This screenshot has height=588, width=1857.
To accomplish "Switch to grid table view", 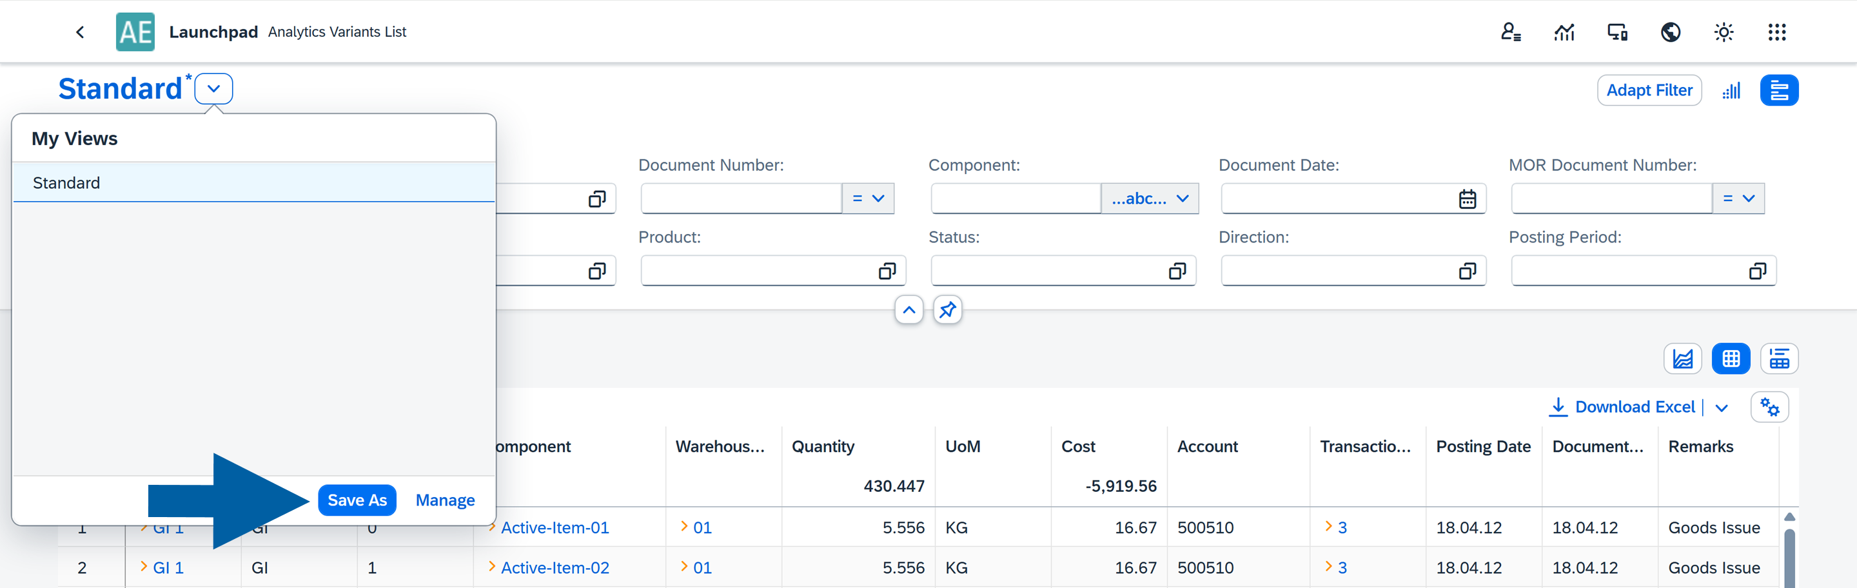I will click(x=1730, y=359).
